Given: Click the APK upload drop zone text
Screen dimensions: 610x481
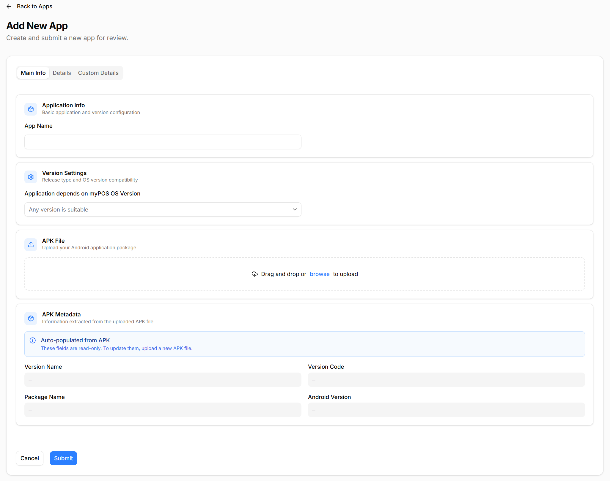Looking at the screenshot, I should [305, 274].
